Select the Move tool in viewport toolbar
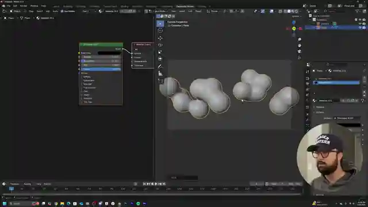This screenshot has height=207, width=368. point(160,38)
